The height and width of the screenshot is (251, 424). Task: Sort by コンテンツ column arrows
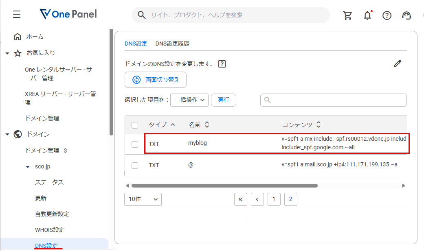click(319, 124)
